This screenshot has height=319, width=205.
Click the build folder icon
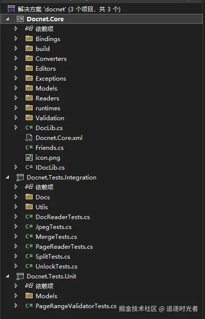click(29, 48)
